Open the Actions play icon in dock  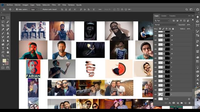(x=197, y=45)
